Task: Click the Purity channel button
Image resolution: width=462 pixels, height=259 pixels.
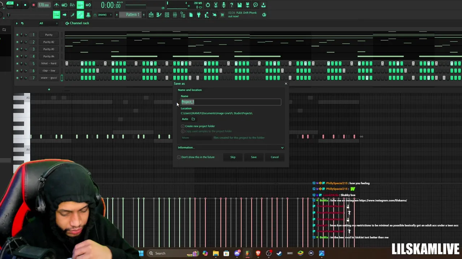Action: point(49,35)
